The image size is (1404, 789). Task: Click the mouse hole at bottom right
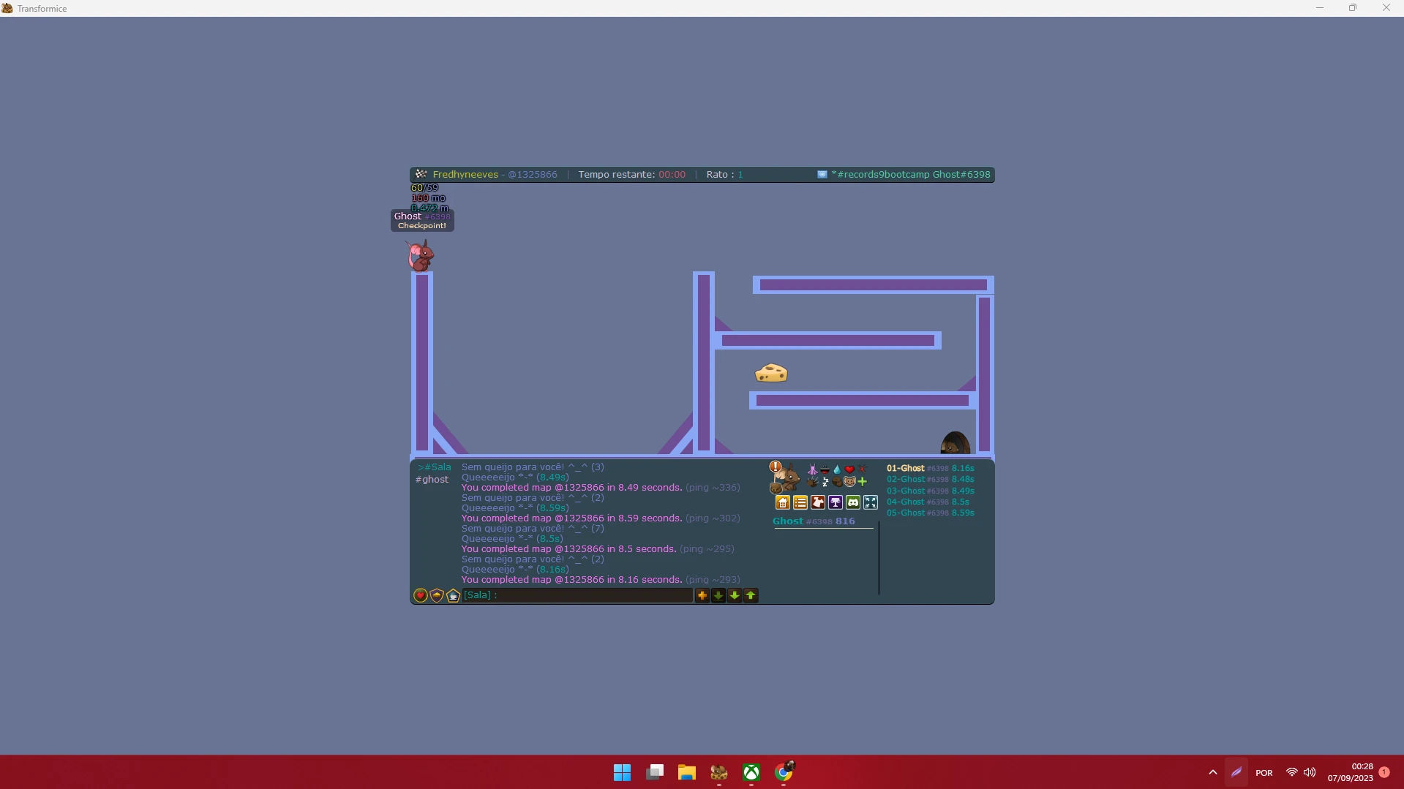956,443
